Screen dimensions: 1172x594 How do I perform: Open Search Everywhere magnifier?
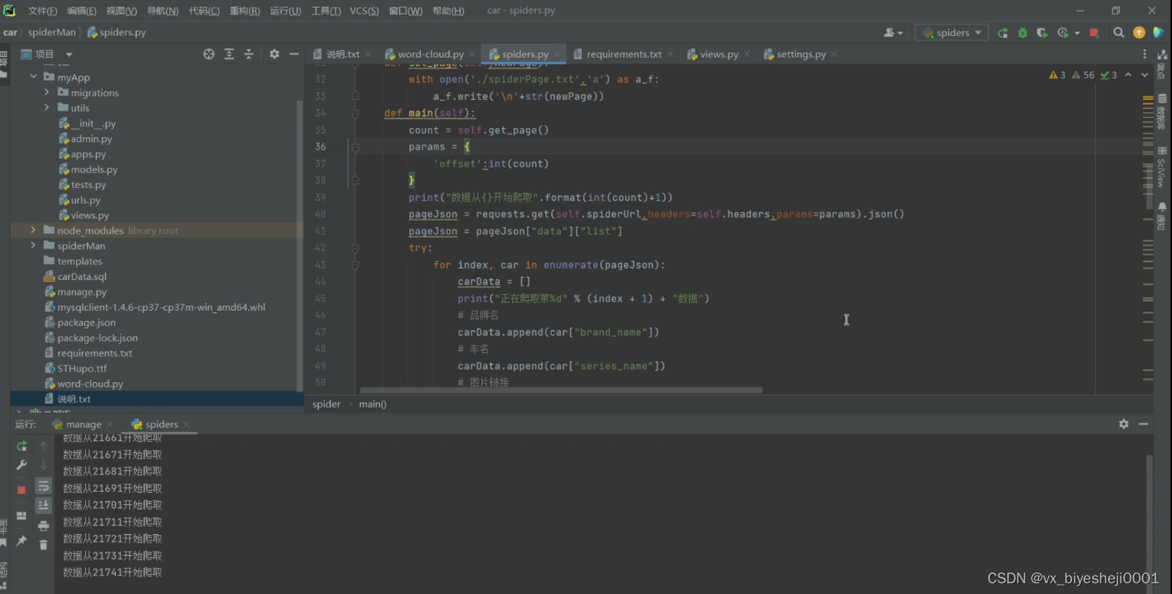point(1119,32)
